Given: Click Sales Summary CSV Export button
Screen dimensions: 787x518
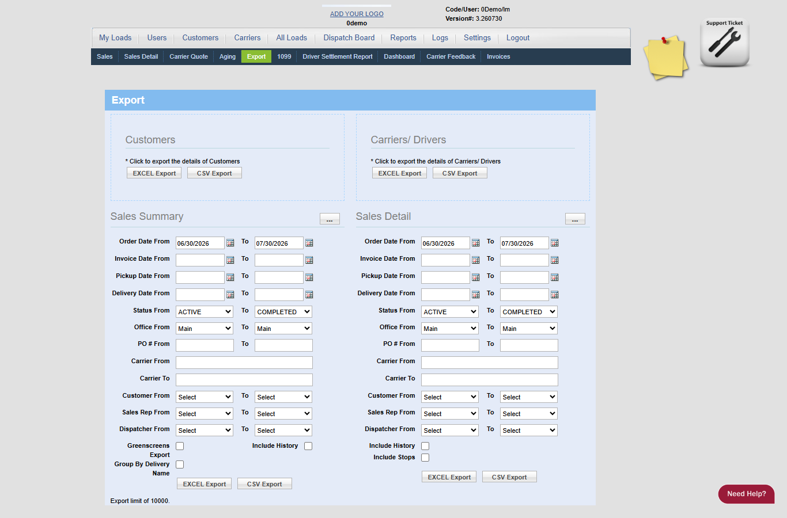Looking at the screenshot, I should point(264,484).
